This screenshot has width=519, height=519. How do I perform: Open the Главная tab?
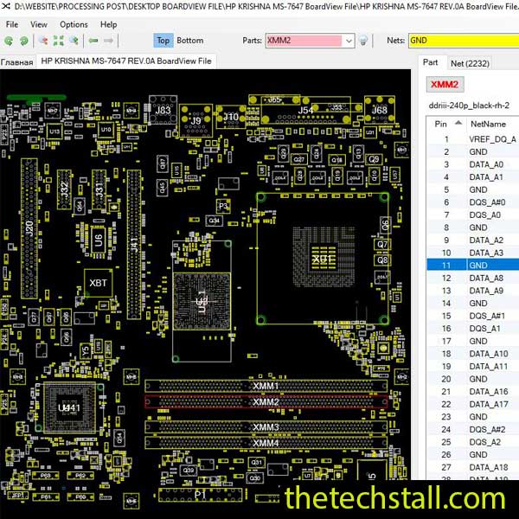17,61
